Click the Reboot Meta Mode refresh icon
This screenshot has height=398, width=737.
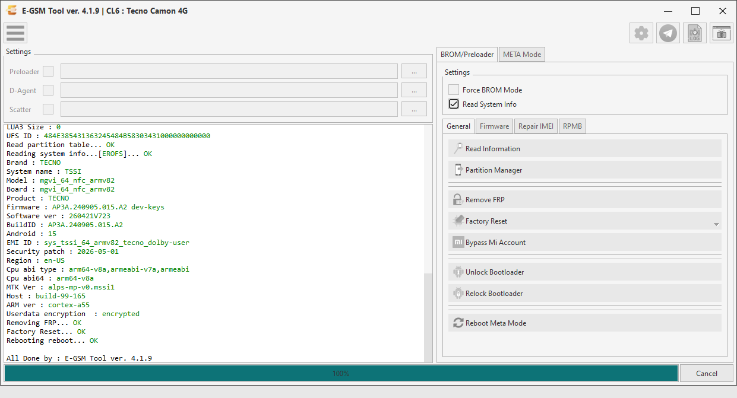pyautogui.click(x=458, y=323)
